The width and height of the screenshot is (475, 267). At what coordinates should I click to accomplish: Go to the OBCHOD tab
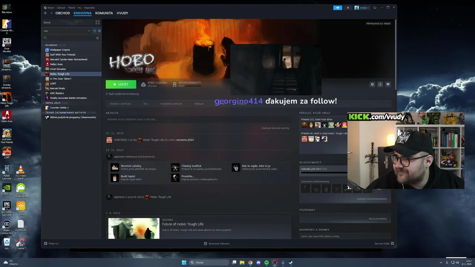[x=63, y=13]
